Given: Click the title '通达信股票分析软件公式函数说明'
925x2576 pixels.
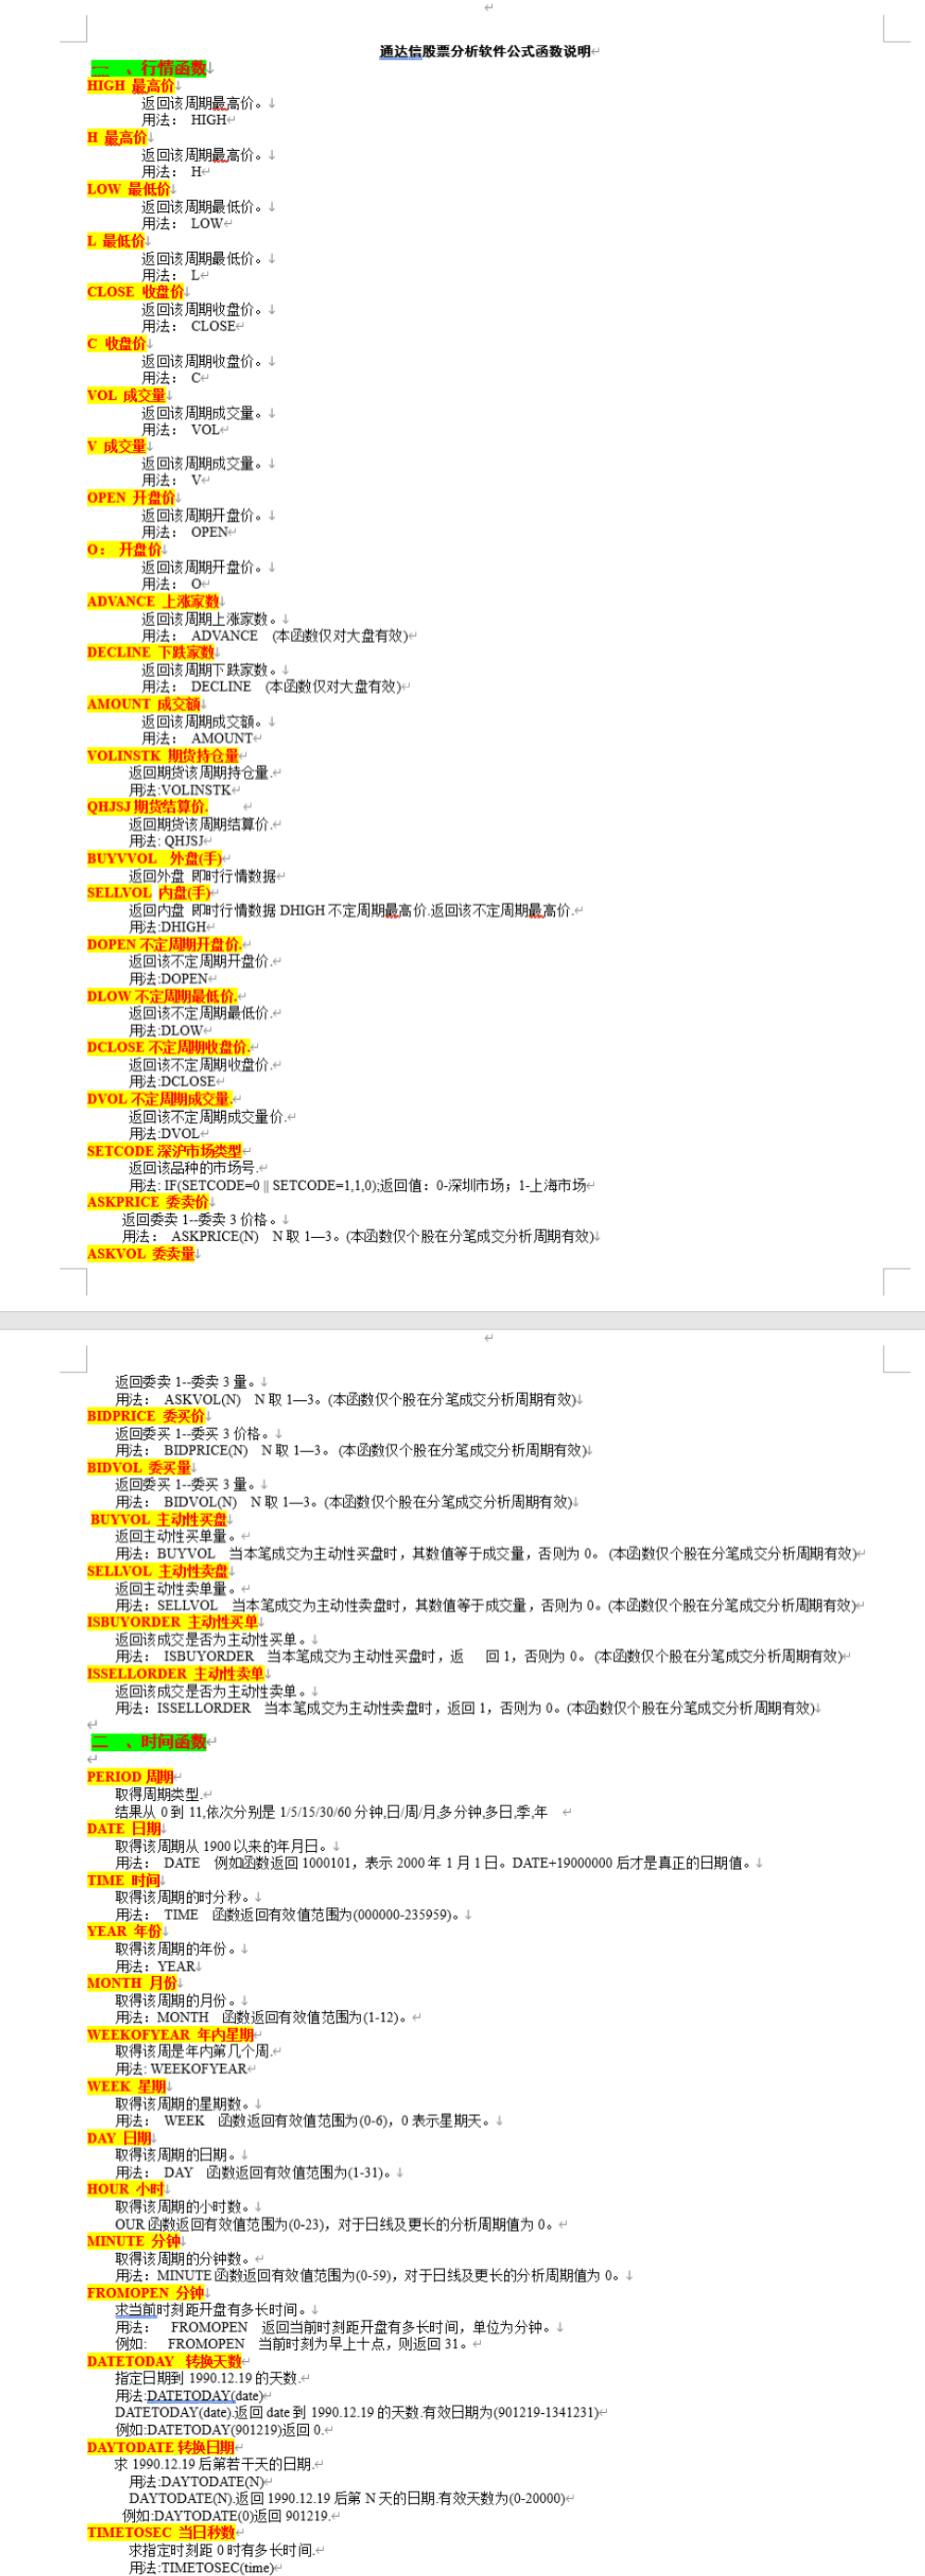Looking at the screenshot, I should tap(485, 51).
